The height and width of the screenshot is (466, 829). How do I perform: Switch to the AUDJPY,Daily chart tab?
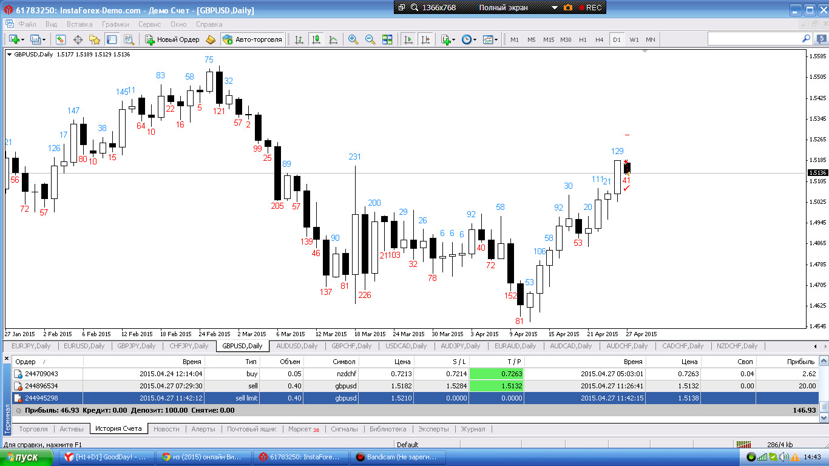point(460,346)
